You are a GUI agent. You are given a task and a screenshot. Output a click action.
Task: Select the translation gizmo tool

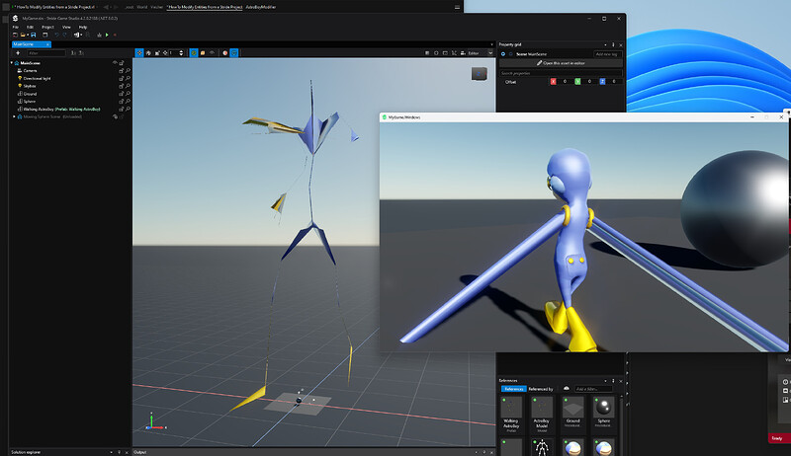click(139, 53)
